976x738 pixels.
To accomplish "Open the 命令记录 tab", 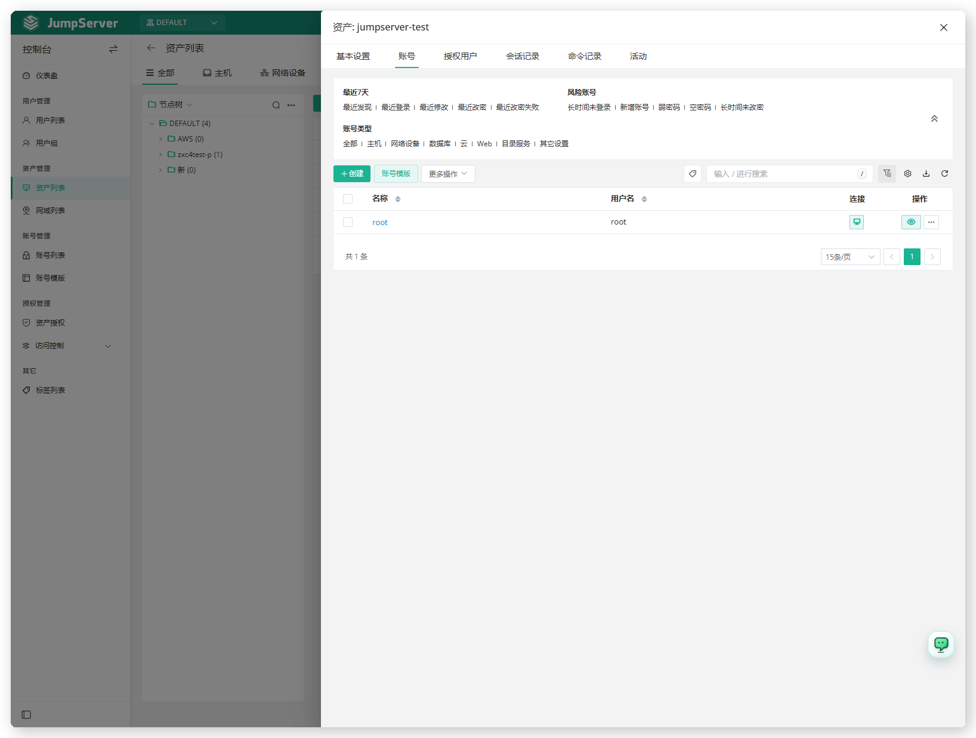I will [x=585, y=56].
